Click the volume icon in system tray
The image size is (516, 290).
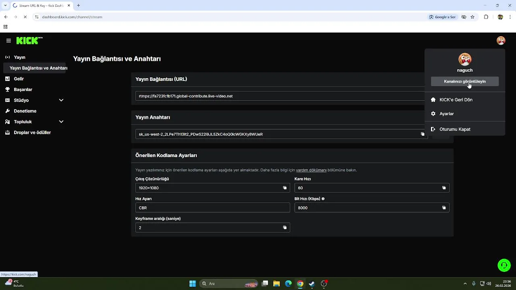[489, 284]
